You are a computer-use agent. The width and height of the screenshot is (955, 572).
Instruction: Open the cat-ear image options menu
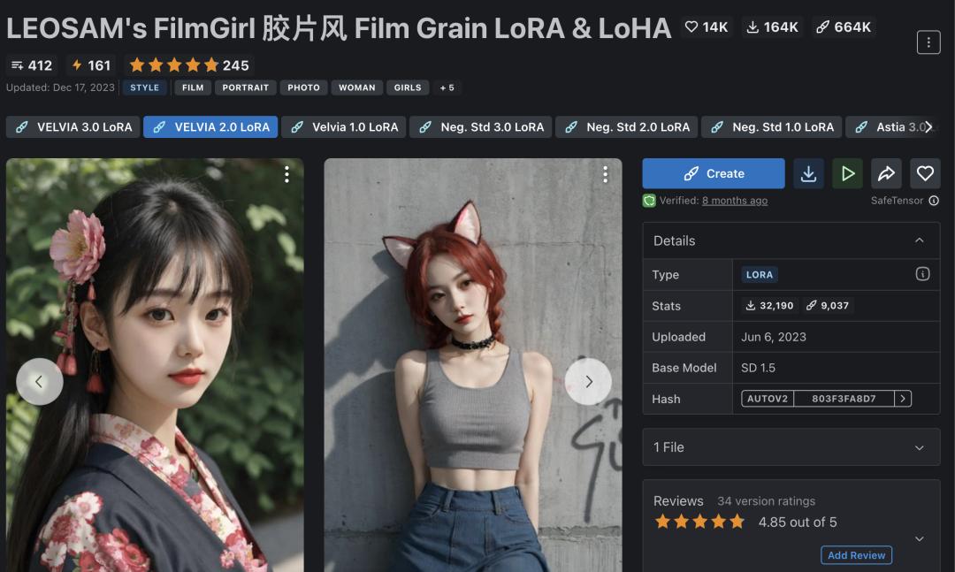pos(605,175)
